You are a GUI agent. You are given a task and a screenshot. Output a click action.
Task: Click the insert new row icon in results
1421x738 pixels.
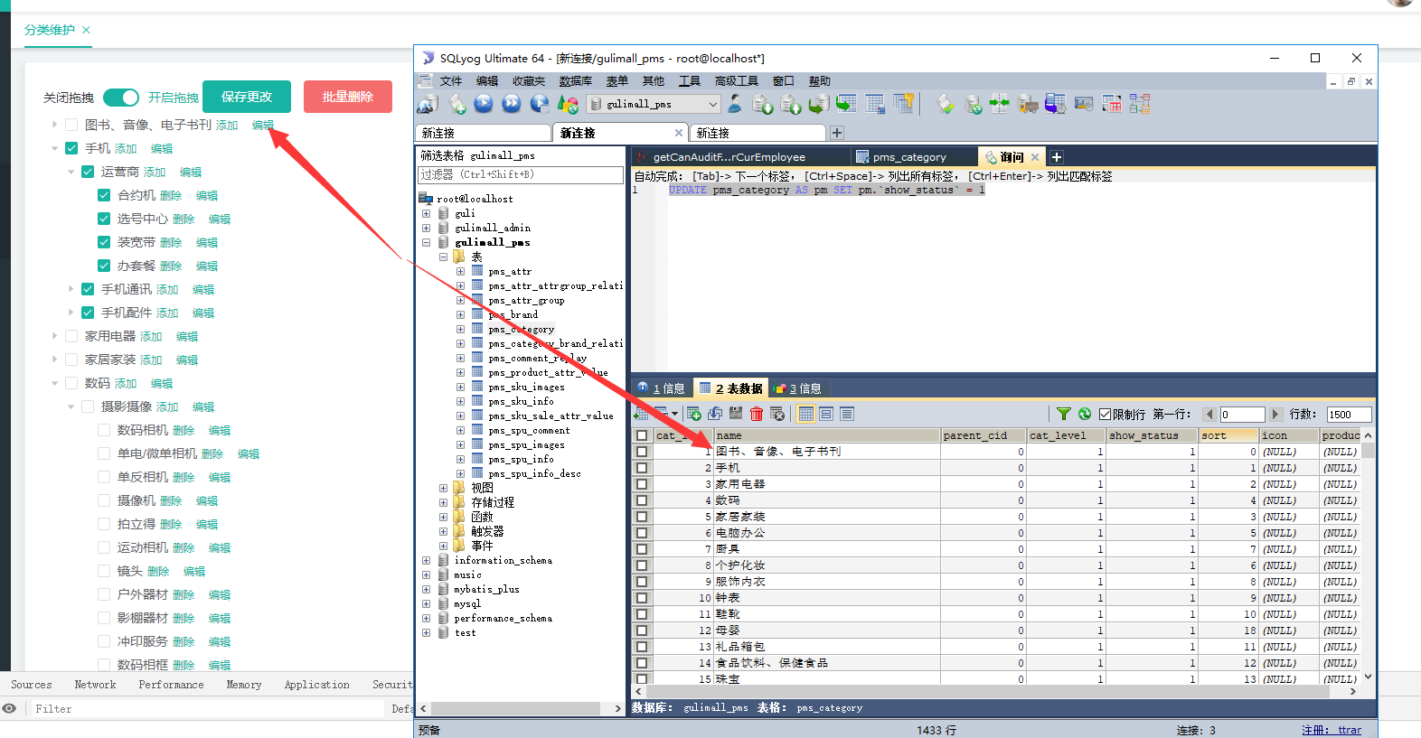[694, 414]
